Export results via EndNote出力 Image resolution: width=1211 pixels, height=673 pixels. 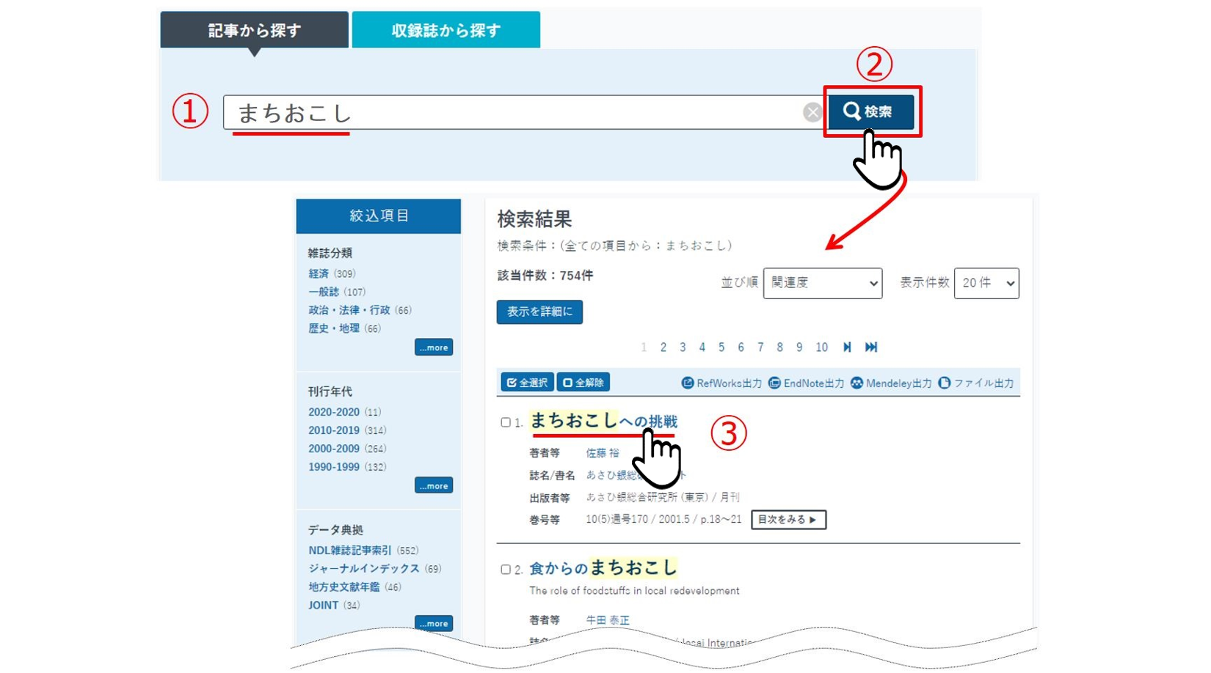coord(806,383)
